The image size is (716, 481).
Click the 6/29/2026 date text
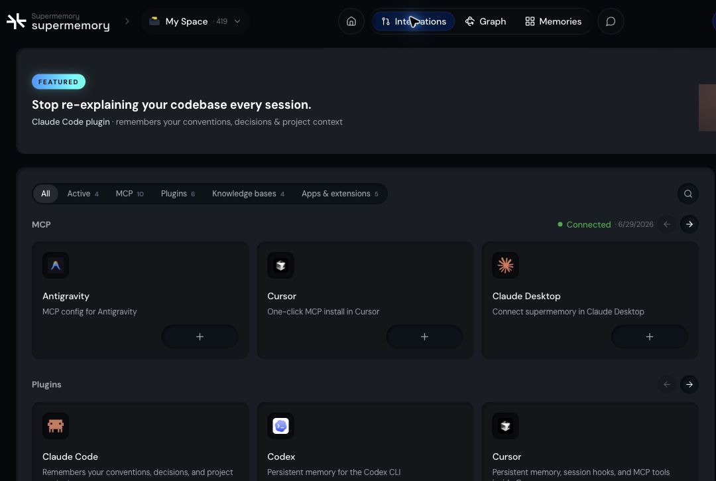tap(636, 224)
